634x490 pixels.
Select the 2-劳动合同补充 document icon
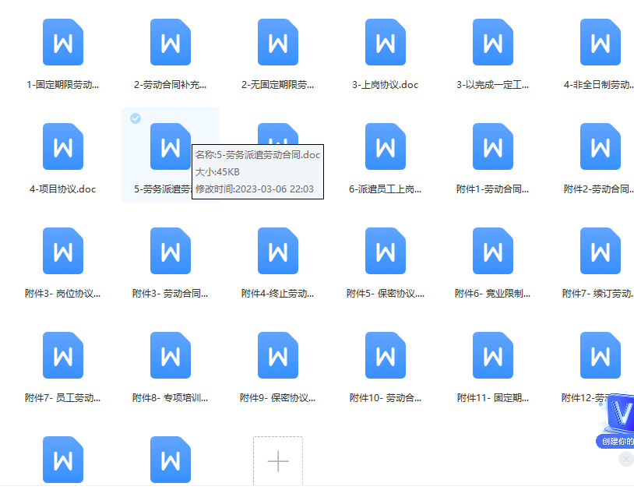point(171,42)
